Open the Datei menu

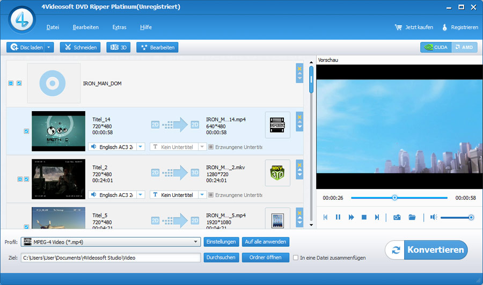(53, 27)
